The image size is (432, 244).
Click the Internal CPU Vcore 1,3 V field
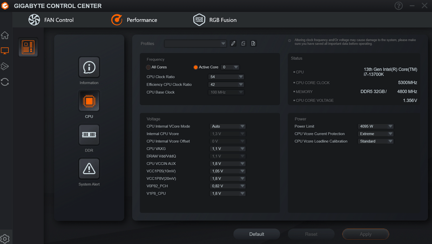coord(227,134)
